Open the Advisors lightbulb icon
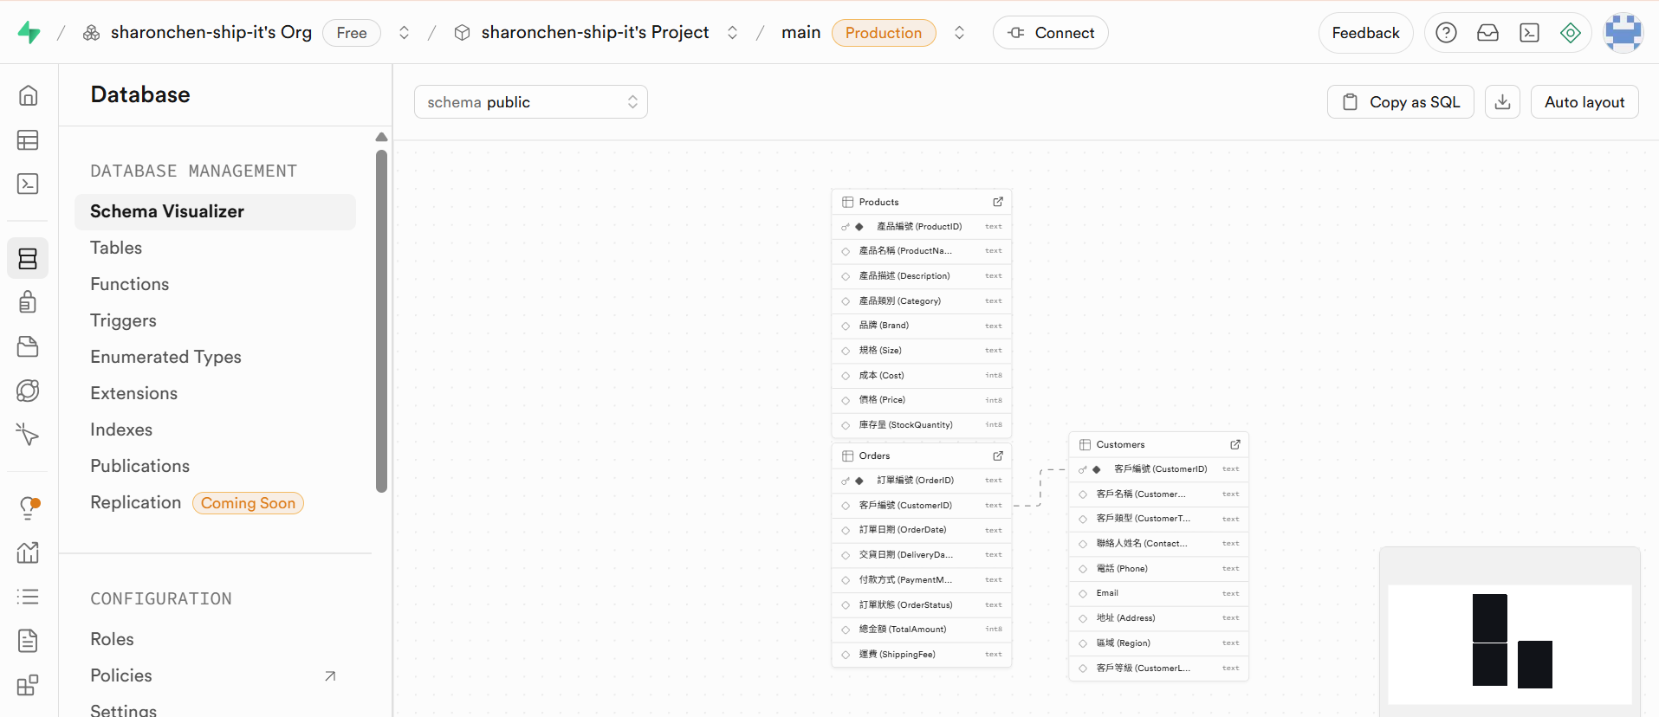The image size is (1659, 717). pyautogui.click(x=28, y=507)
